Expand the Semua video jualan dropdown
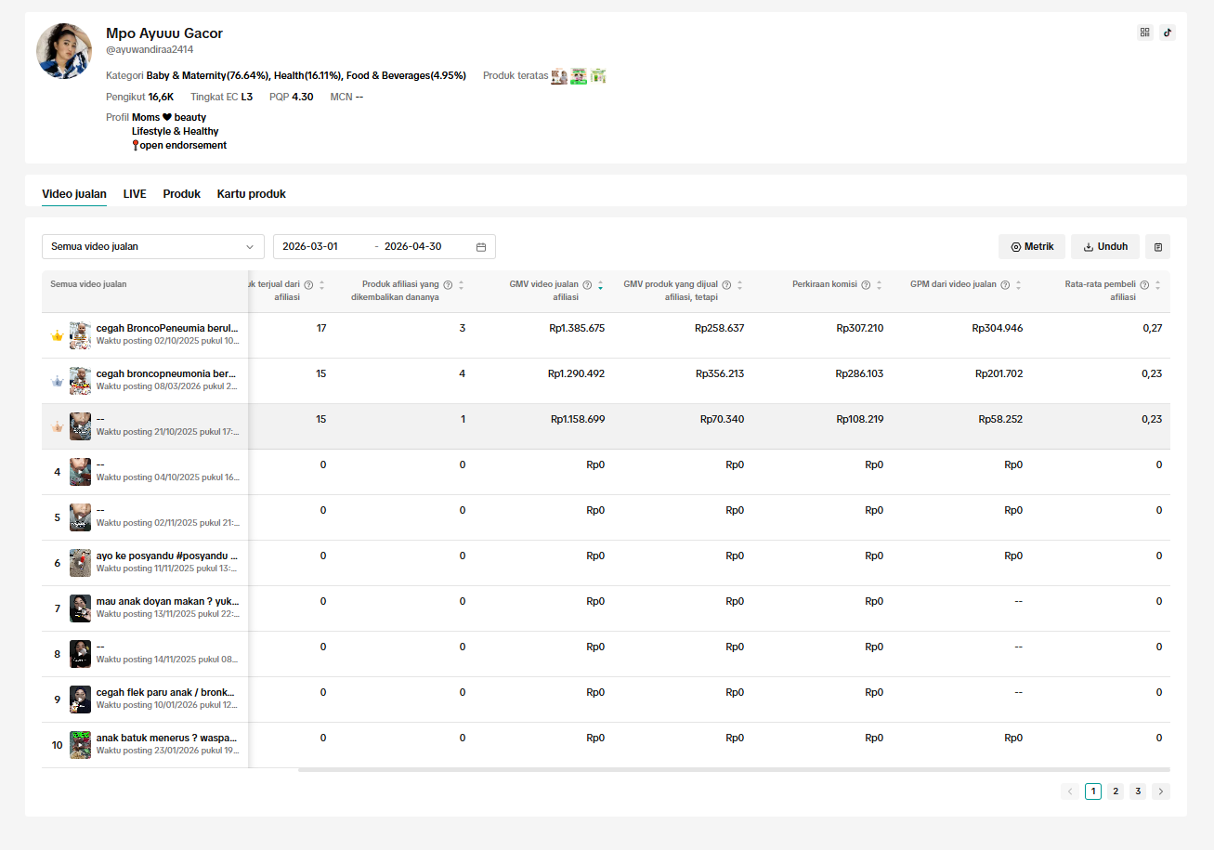The width and height of the screenshot is (1214, 850). point(153,246)
